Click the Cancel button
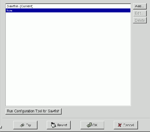The width and height of the screenshot is (150, 132). (x=126, y=125)
